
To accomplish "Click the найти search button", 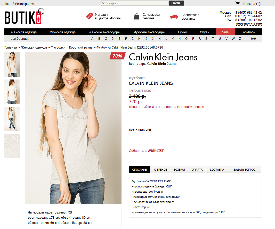I will (176, 3).
